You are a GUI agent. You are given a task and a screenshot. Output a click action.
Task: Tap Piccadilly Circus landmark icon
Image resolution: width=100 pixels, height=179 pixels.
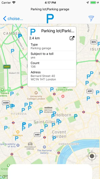(30, 144)
